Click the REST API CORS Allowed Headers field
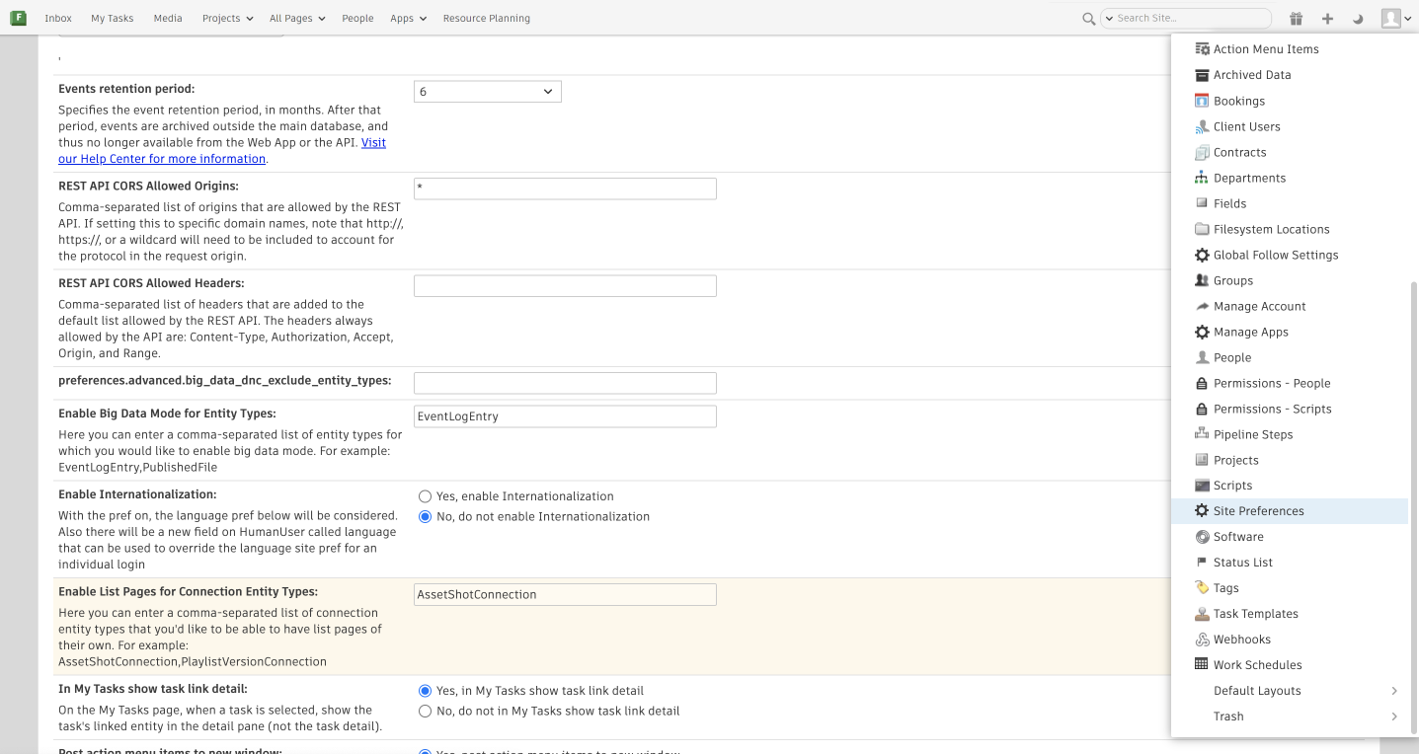The width and height of the screenshot is (1419, 754). coord(565,286)
